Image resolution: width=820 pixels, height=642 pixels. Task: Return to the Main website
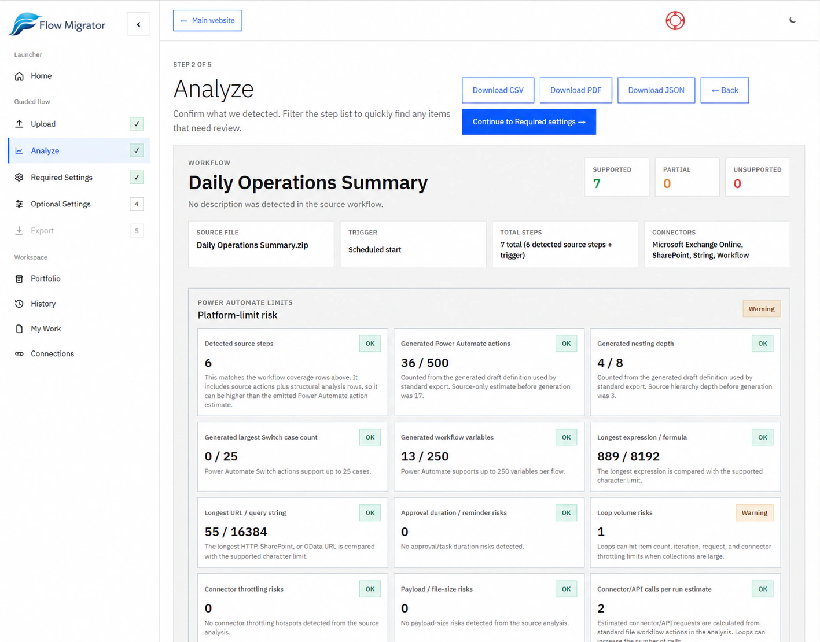207,20
